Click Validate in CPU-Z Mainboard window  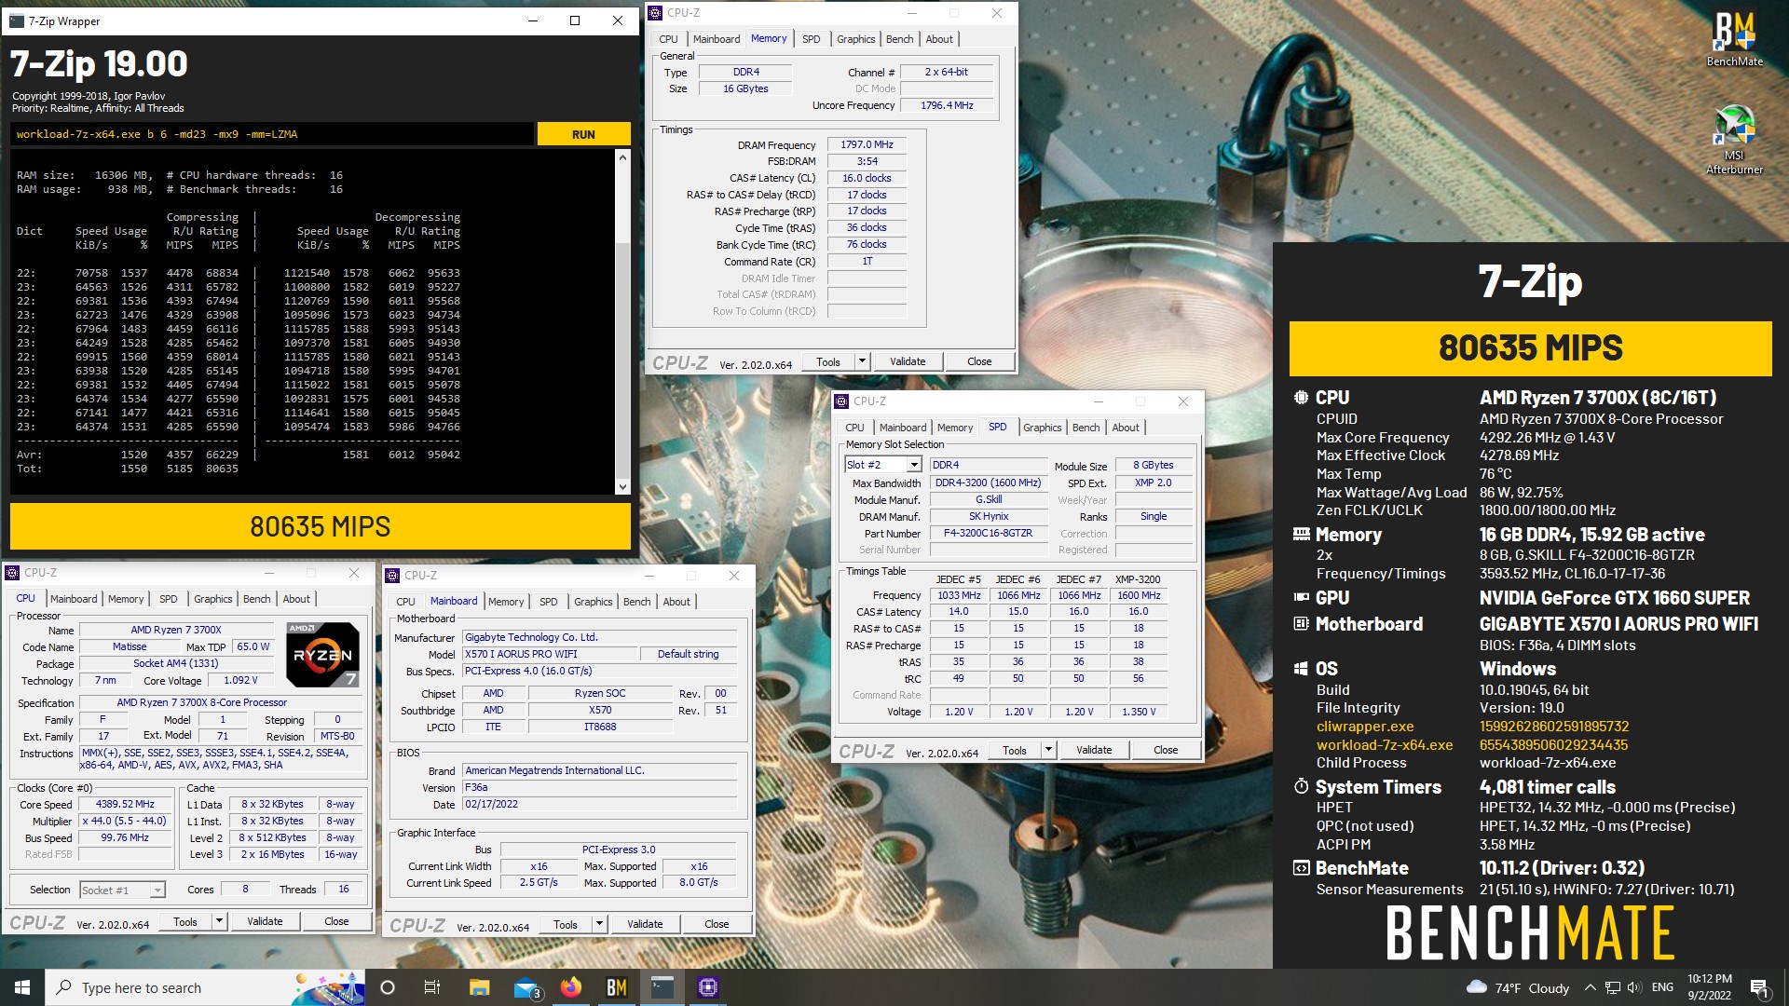(645, 924)
